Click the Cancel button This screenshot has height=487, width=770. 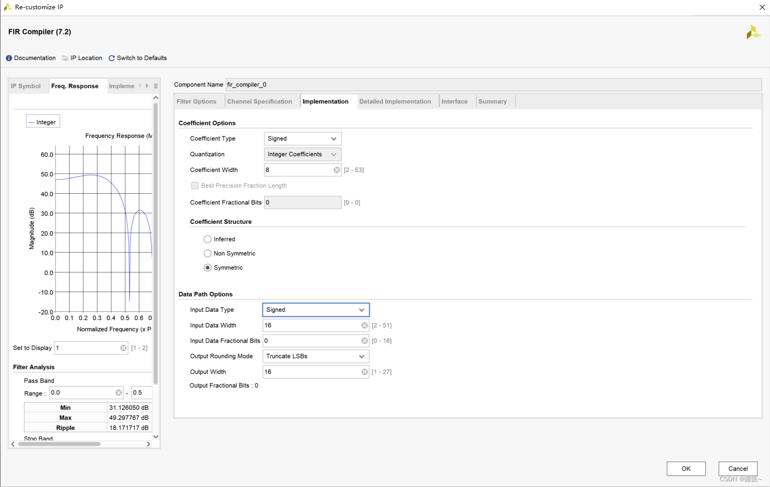coord(738,468)
